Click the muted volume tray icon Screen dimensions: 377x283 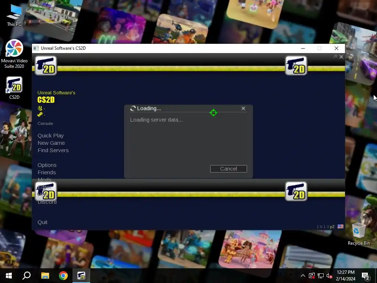pos(329,276)
